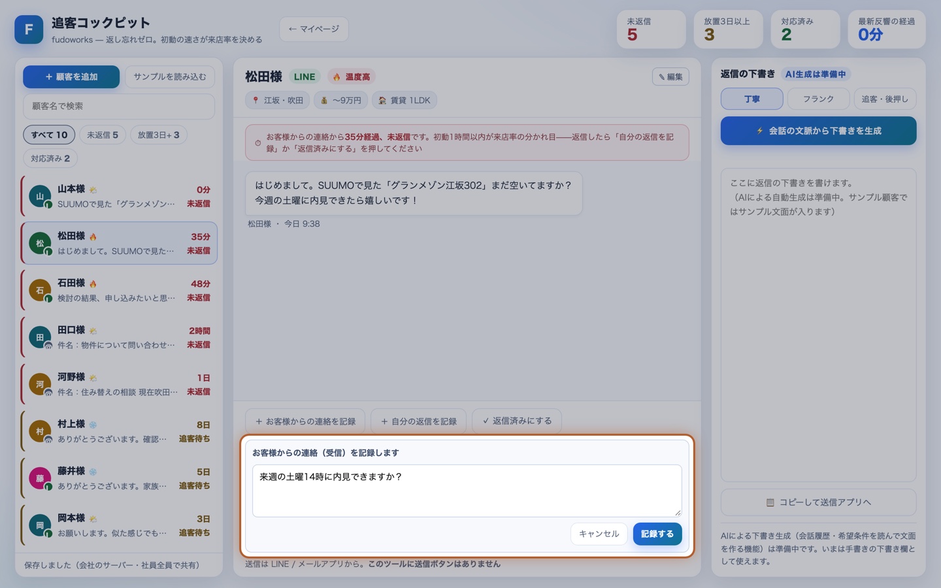The image size is (941, 588).
Task: Click the reply draft text area
Action: (818, 325)
